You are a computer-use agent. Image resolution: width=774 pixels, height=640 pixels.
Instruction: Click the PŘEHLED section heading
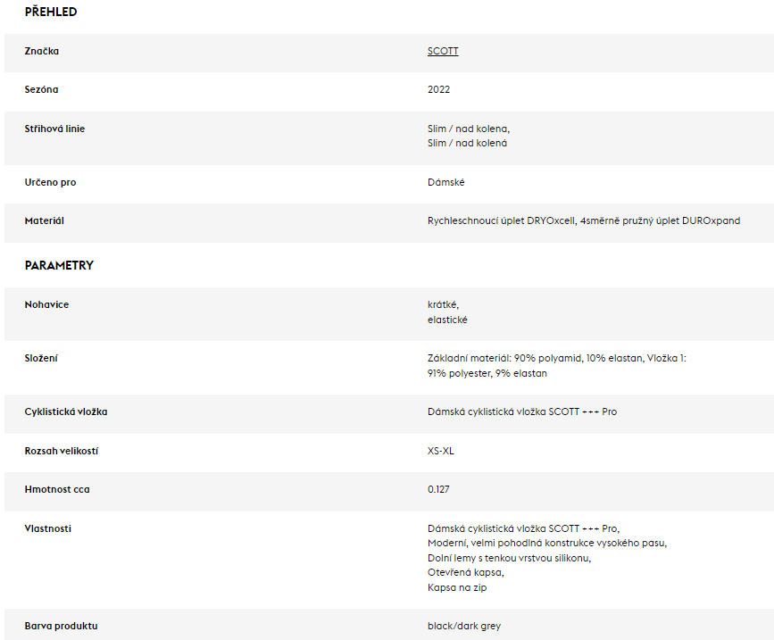pyautogui.click(x=51, y=12)
